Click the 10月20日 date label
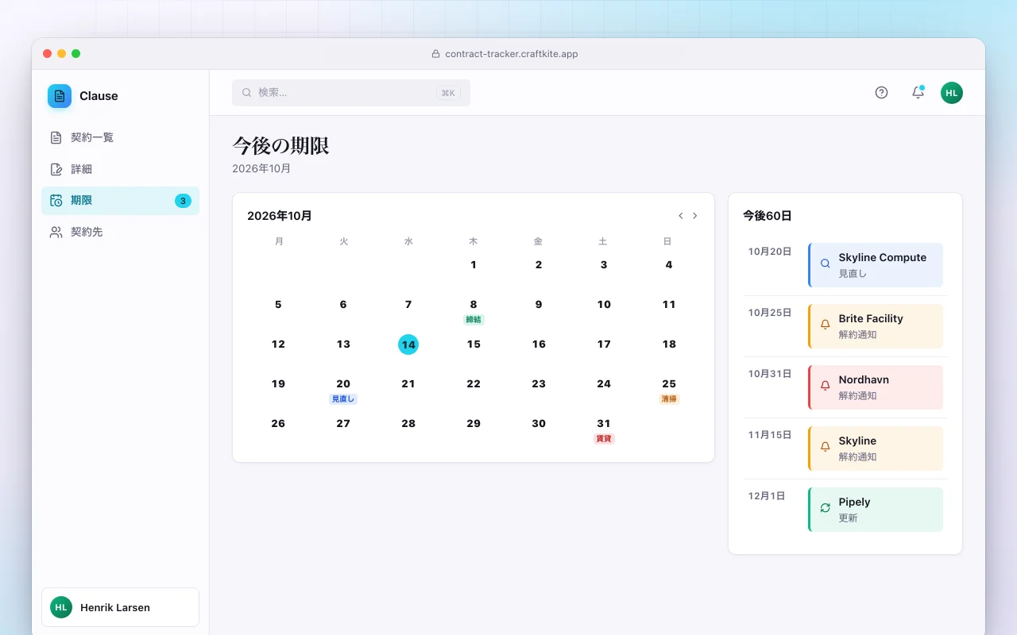1017x635 pixels. coord(770,252)
